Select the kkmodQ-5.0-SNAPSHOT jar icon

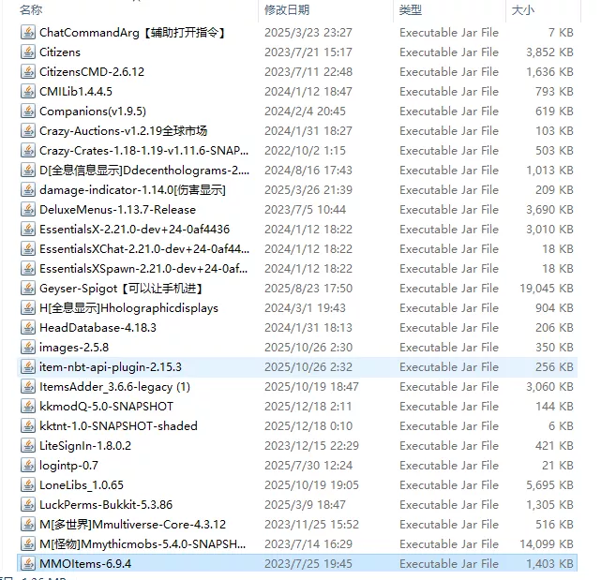pyautogui.click(x=28, y=407)
